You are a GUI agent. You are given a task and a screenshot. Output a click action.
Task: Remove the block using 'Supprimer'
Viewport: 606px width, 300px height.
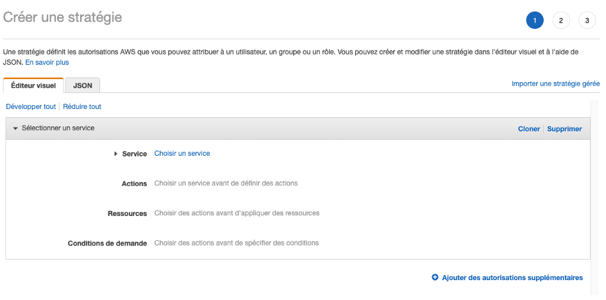[564, 129]
